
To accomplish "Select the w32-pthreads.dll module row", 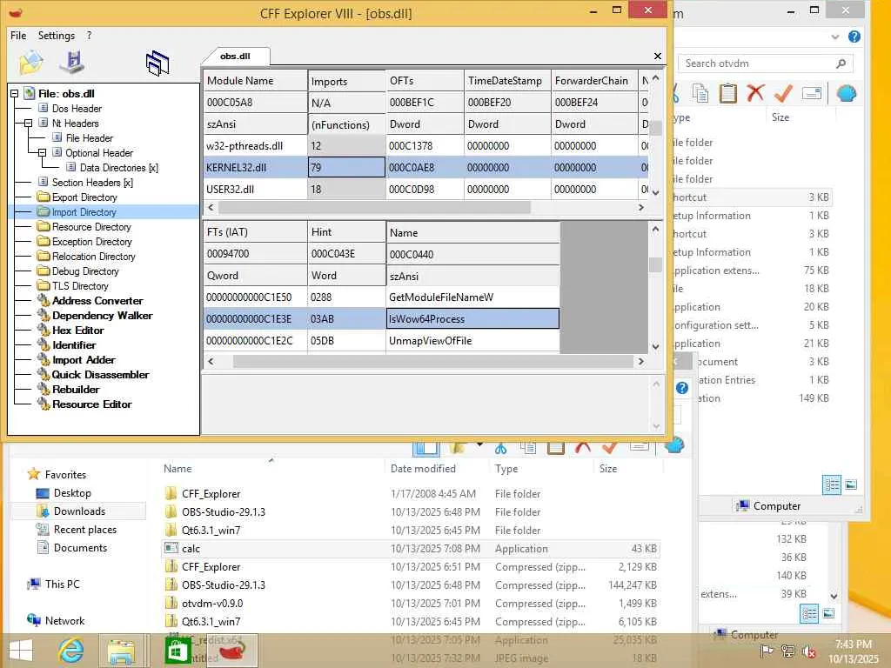I will [425, 146].
